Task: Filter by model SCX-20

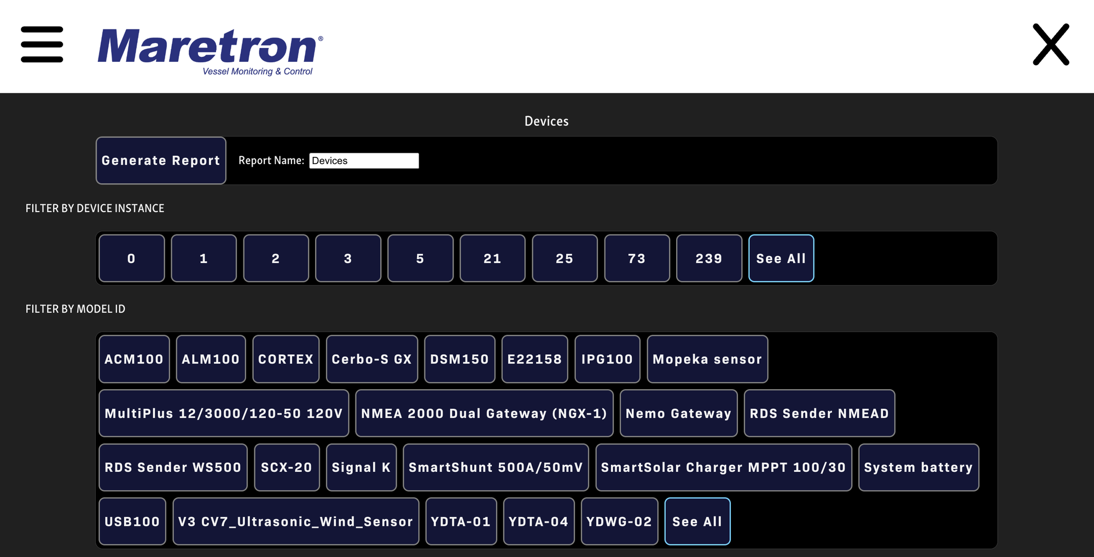Action: 287,467
